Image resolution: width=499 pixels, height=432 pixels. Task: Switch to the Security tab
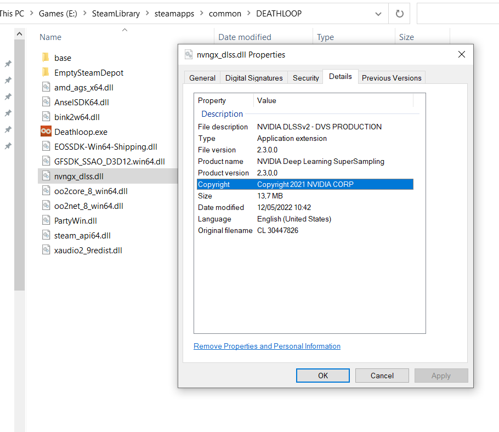305,78
